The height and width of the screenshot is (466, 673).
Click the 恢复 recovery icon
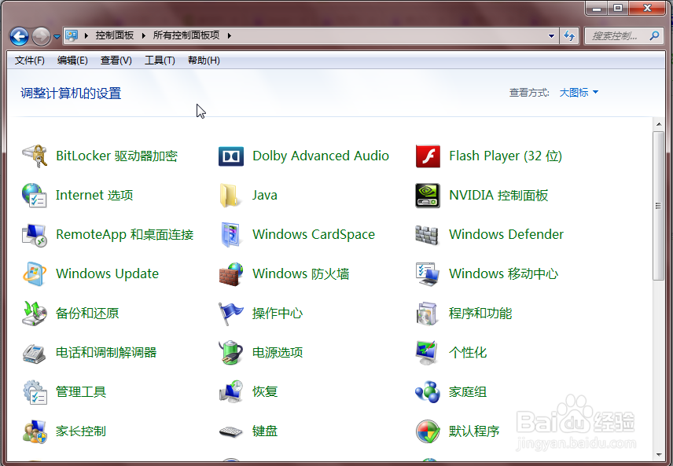231,392
